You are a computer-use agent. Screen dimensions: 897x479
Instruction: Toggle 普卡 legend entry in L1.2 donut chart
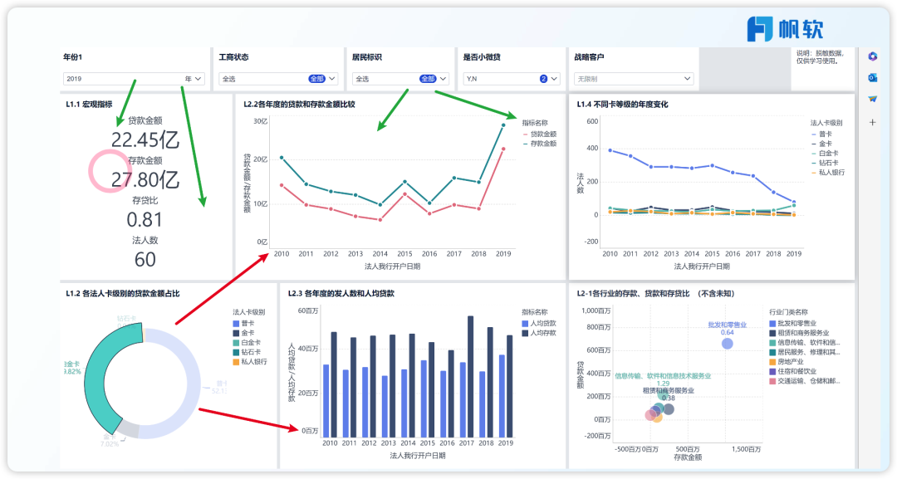tap(243, 323)
